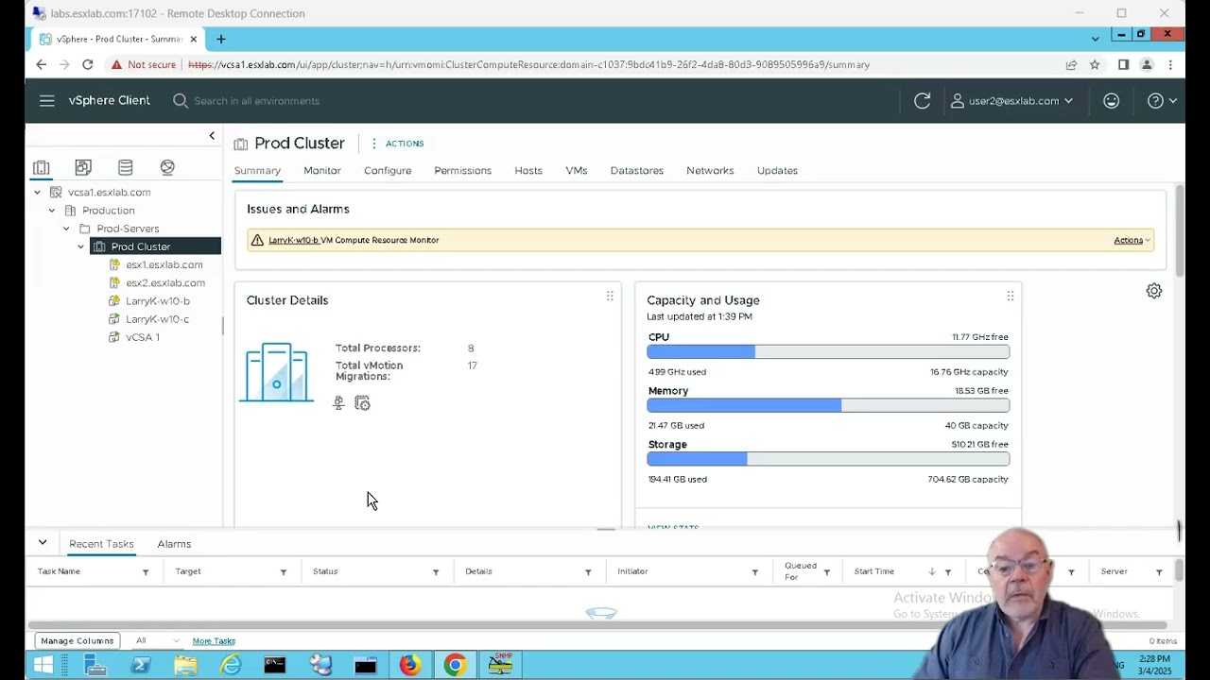Click Manage Columns button
Screen dimensions: 1210x680
pyautogui.click(x=78, y=640)
